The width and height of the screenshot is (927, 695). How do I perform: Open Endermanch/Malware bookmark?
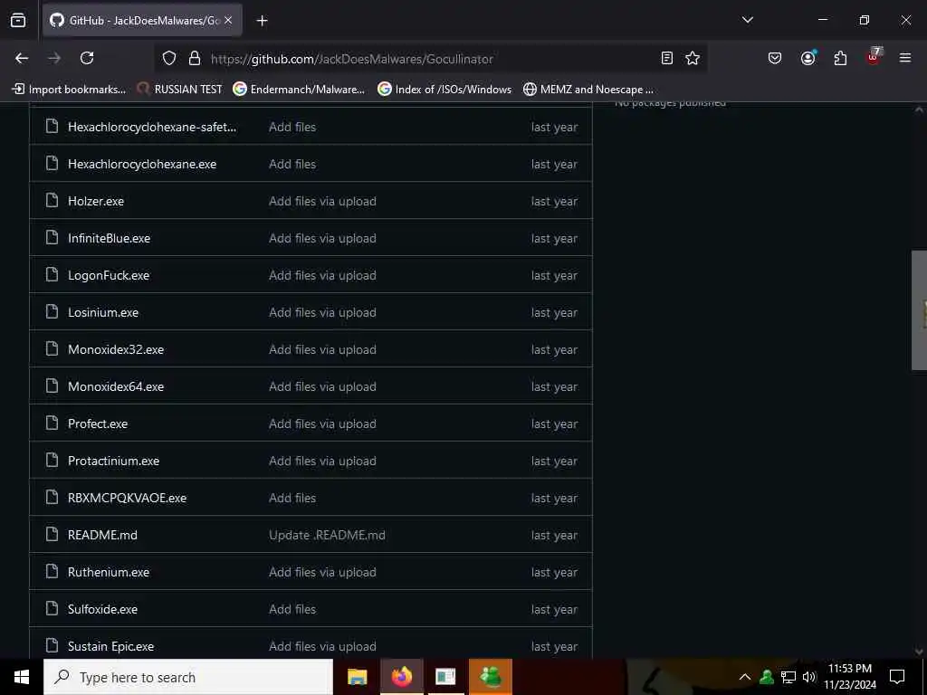(299, 90)
